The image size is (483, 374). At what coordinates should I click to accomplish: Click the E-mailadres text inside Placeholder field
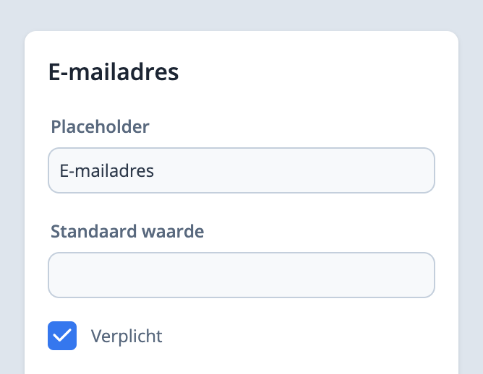107,170
